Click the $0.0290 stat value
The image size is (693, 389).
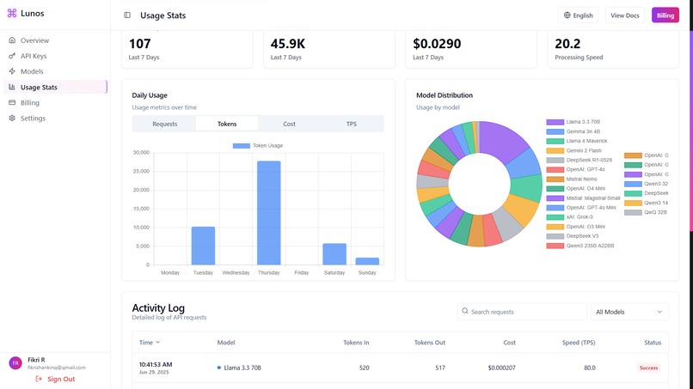point(437,44)
